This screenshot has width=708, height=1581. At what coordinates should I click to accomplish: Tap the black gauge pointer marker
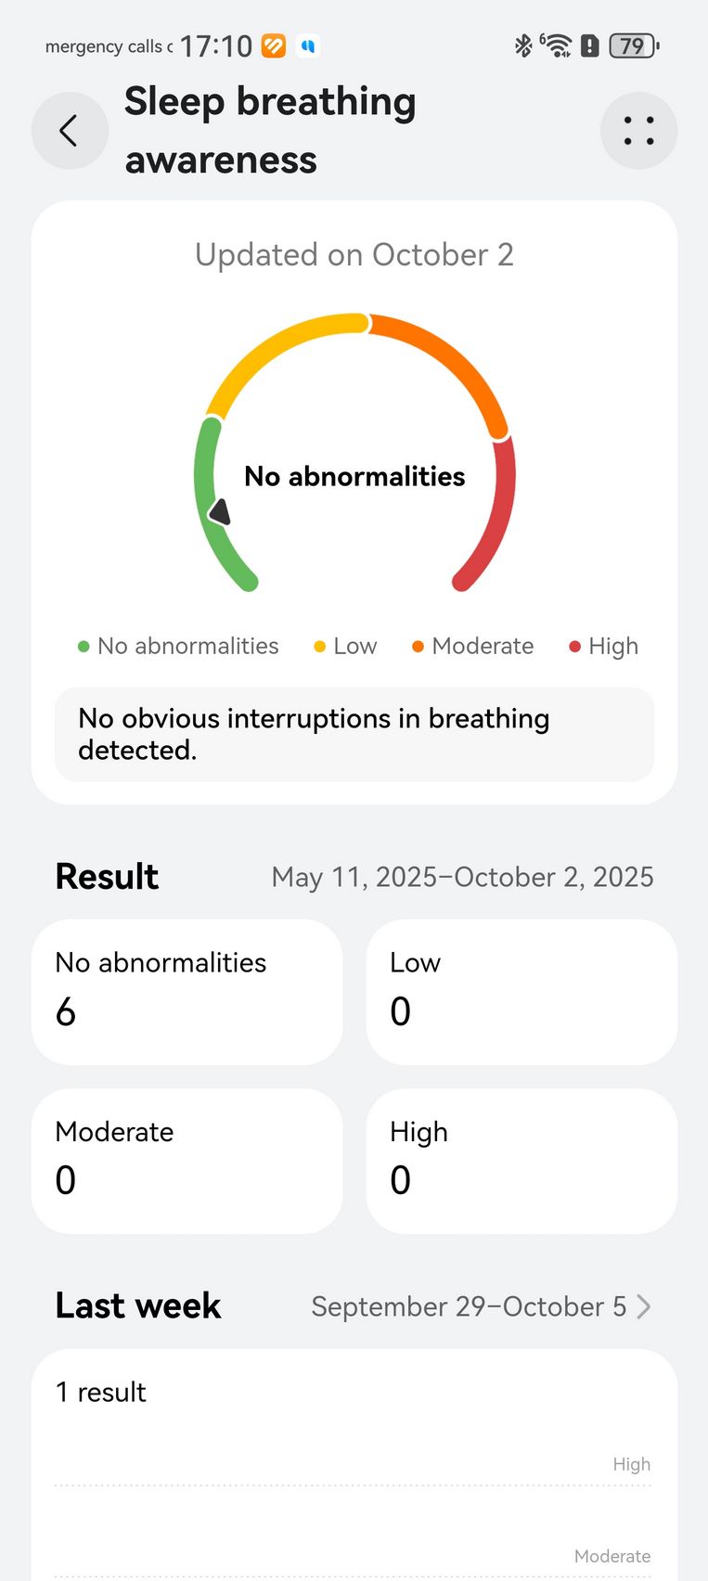point(220,511)
